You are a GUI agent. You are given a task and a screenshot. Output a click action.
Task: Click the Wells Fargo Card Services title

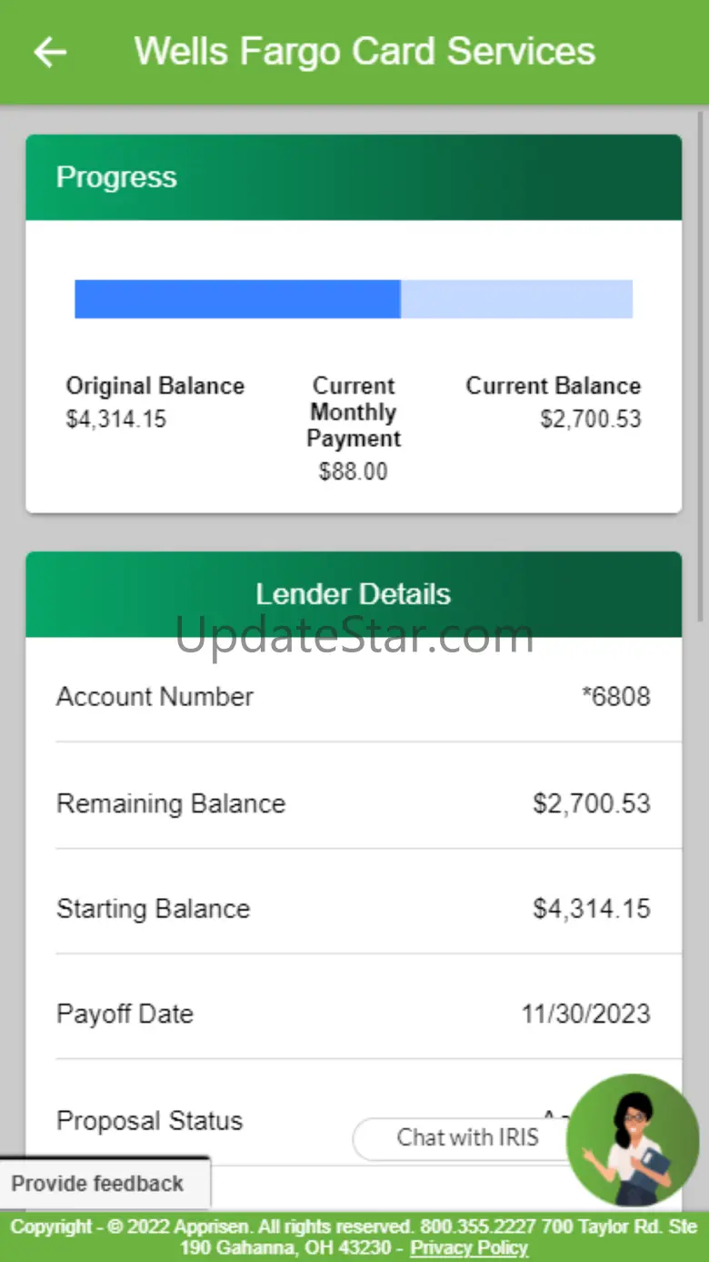(365, 51)
